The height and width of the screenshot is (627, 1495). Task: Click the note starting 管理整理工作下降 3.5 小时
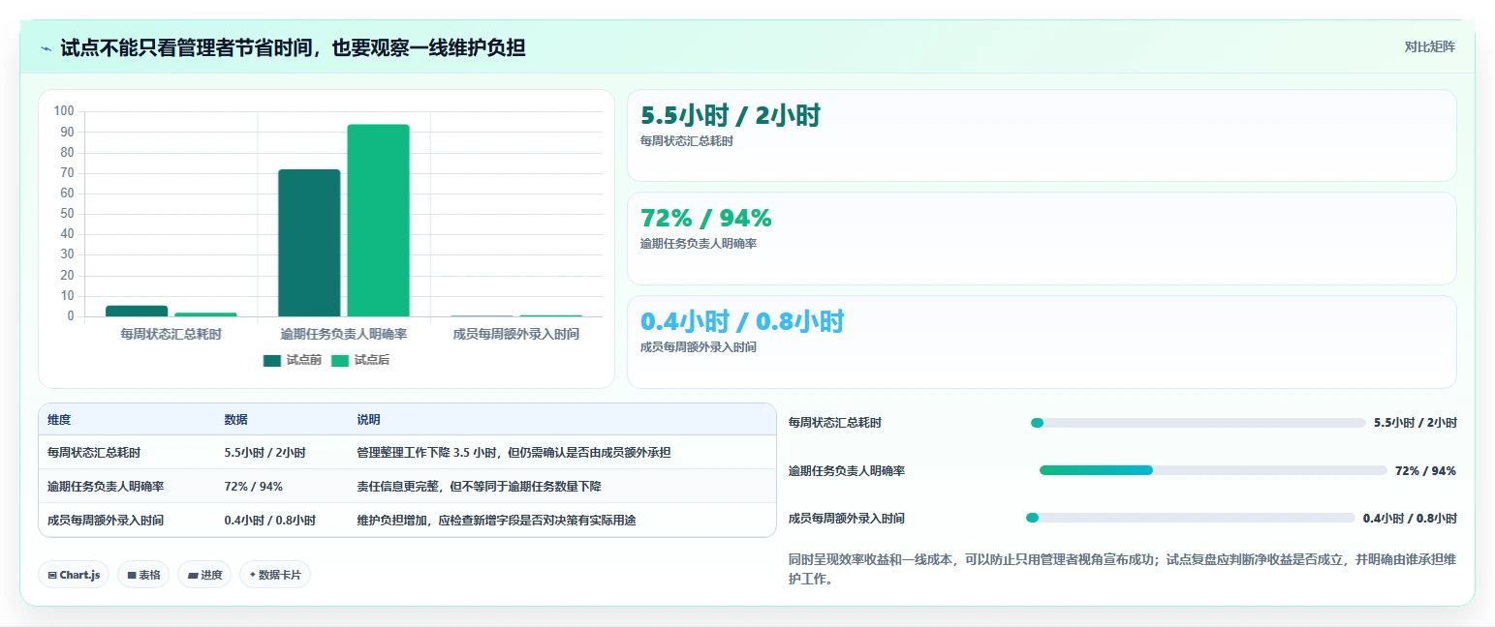point(514,453)
